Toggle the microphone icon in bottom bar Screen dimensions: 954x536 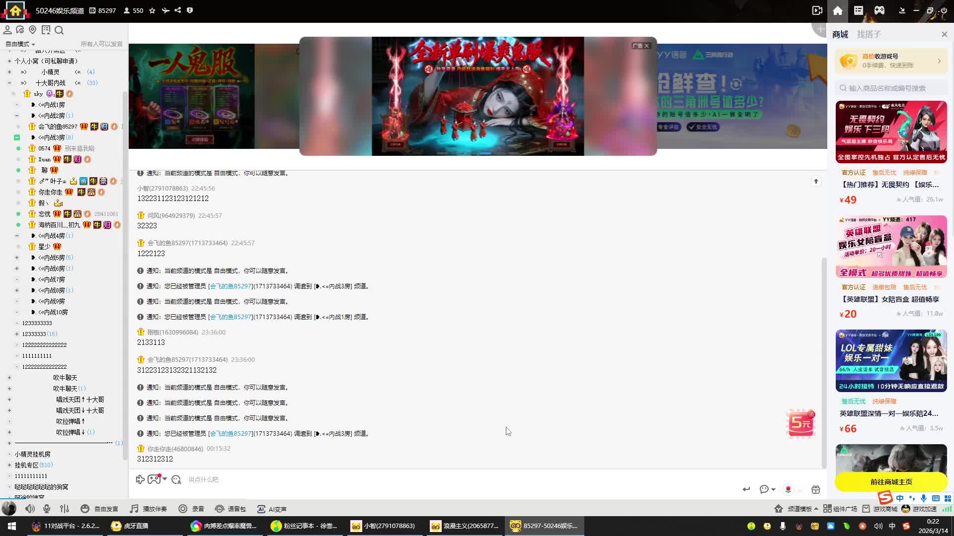click(47, 509)
